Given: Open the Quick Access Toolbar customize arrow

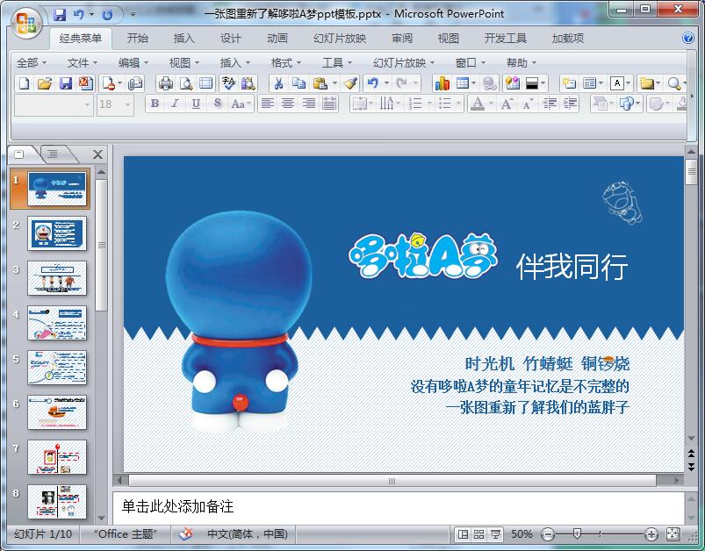Looking at the screenshot, I should (x=133, y=14).
